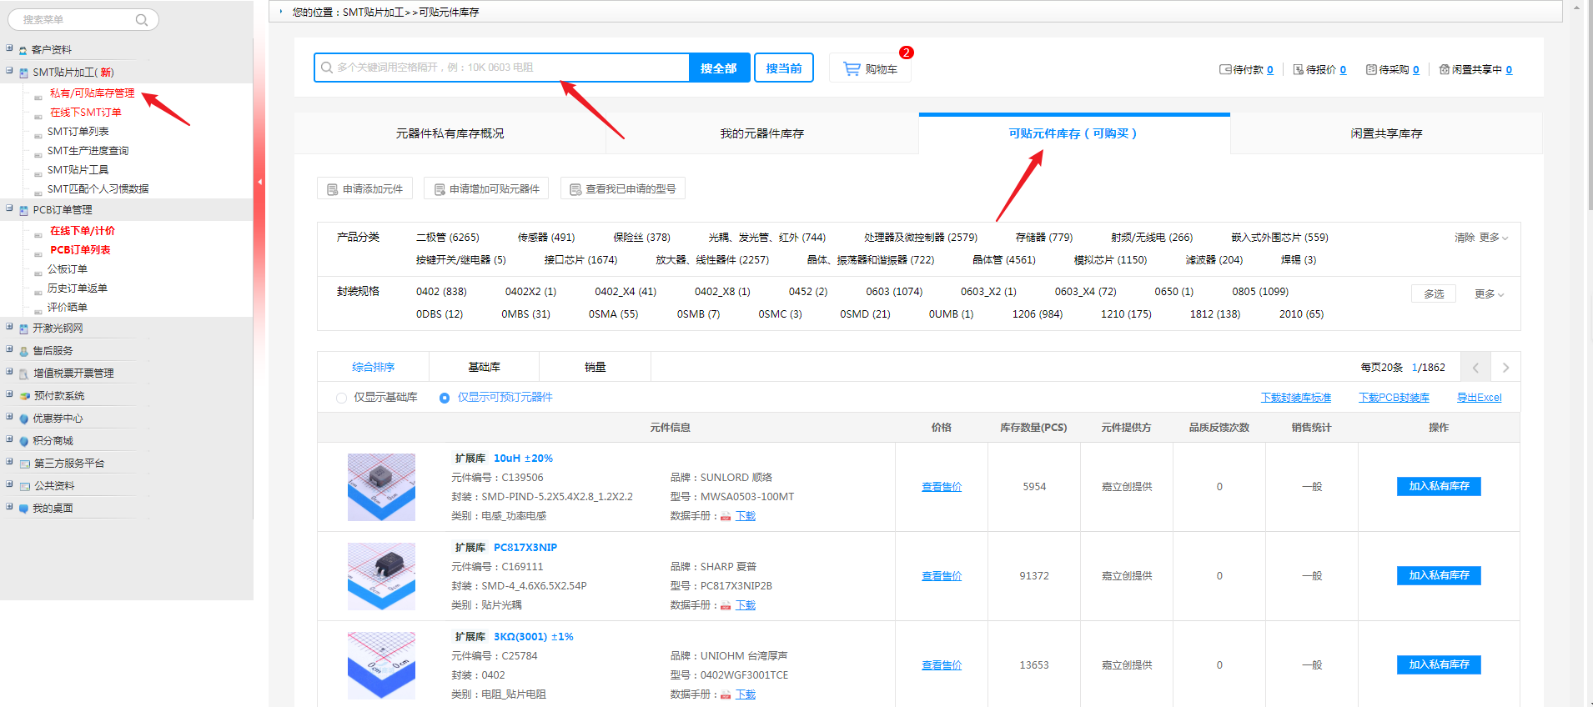Open the 闲置共享库存 tab

[x=1385, y=133]
